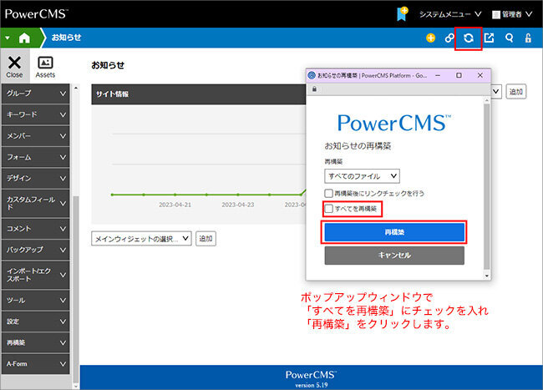543x390 pixels.
Task: Click the 管理者 user avatar icon
Action: click(496, 14)
